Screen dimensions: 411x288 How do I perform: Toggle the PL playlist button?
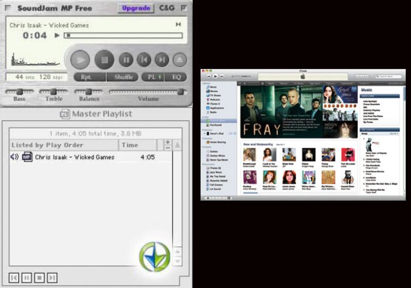(x=153, y=77)
